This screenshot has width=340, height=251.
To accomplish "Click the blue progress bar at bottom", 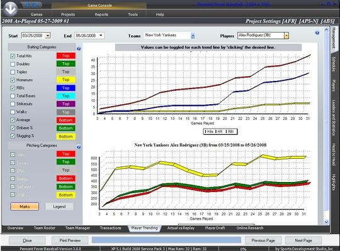I will [x=166, y=240].
